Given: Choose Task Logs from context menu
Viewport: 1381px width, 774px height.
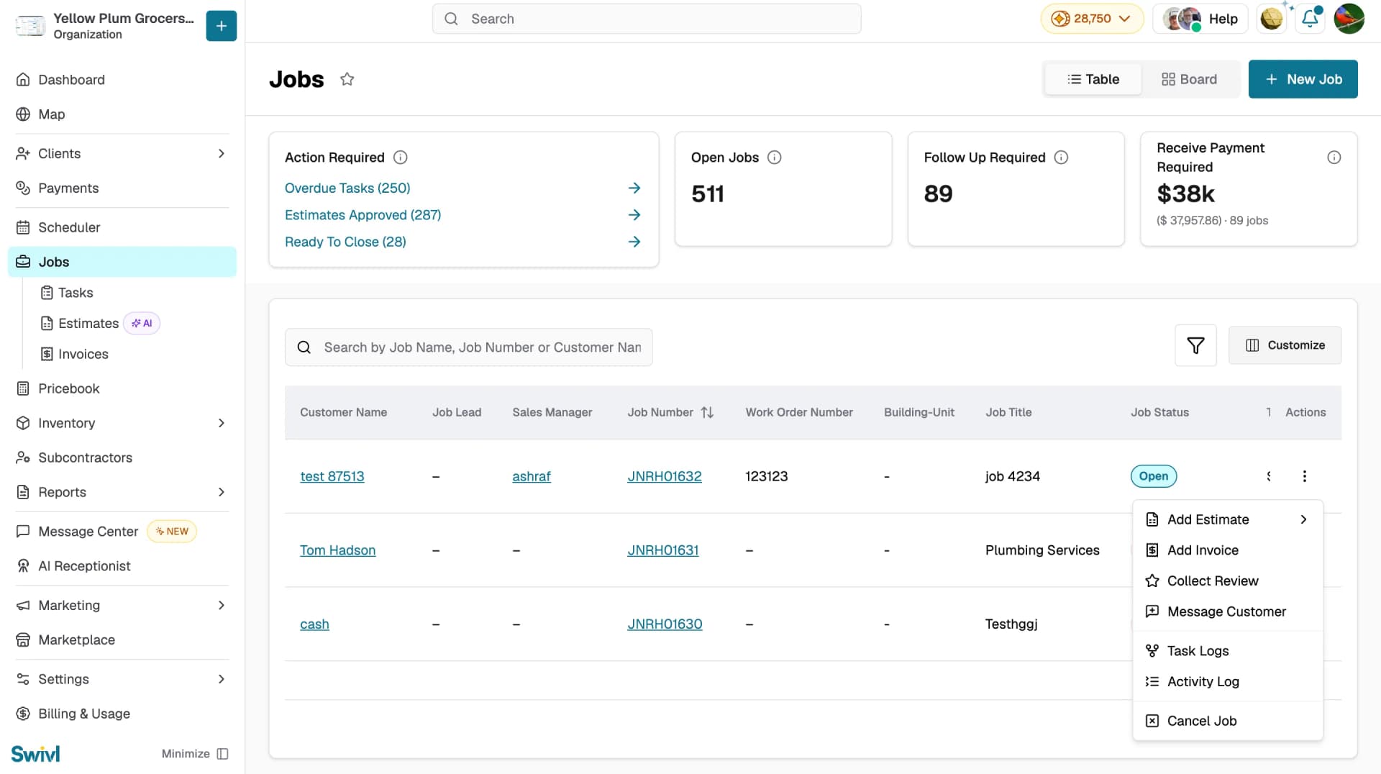Looking at the screenshot, I should click(x=1227, y=651).
